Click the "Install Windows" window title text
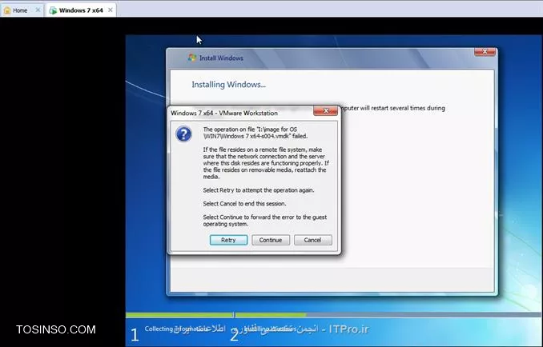Screen dimensions: 543x347 (221, 58)
